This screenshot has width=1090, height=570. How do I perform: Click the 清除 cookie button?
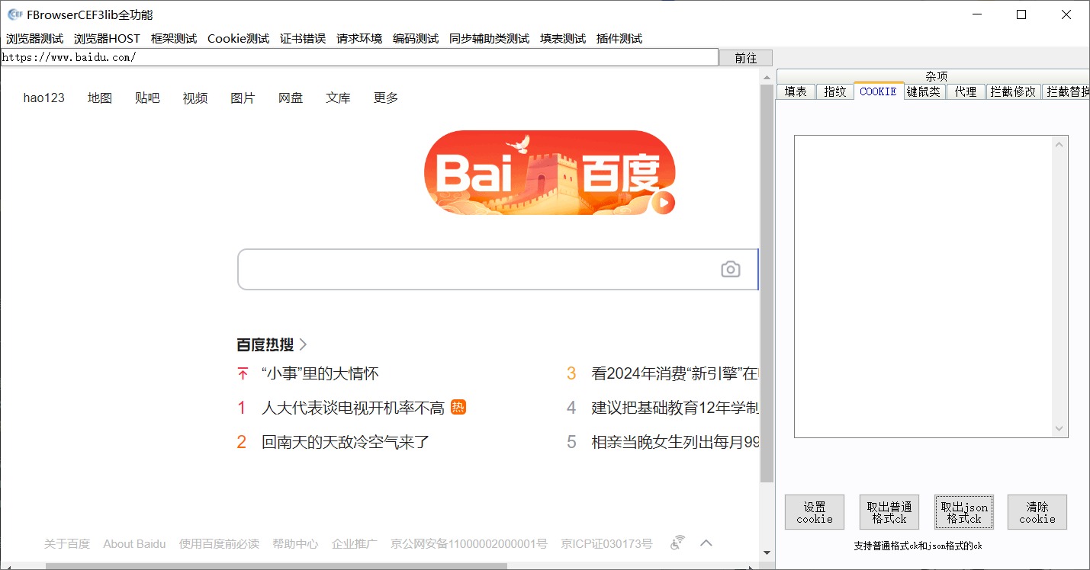pyautogui.click(x=1037, y=512)
